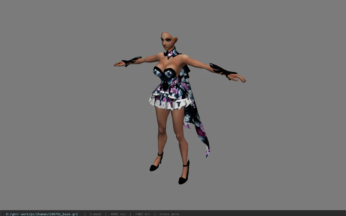Image resolution: width=346 pixels, height=216 pixels.
Task: Click the "nincs anim" status entry
Action: 169,214
